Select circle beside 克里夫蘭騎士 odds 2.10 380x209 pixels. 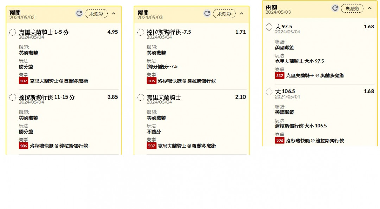click(140, 97)
